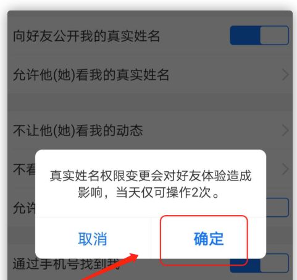The height and width of the screenshot is (280, 297).
Task: Tap 取消 to dismiss the dialog
Action: 93,239
